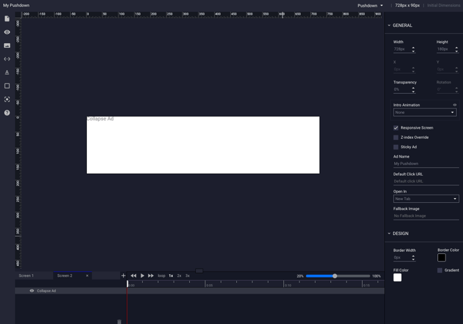Click the My Pushdown title text
463x324 pixels.
click(16, 5)
